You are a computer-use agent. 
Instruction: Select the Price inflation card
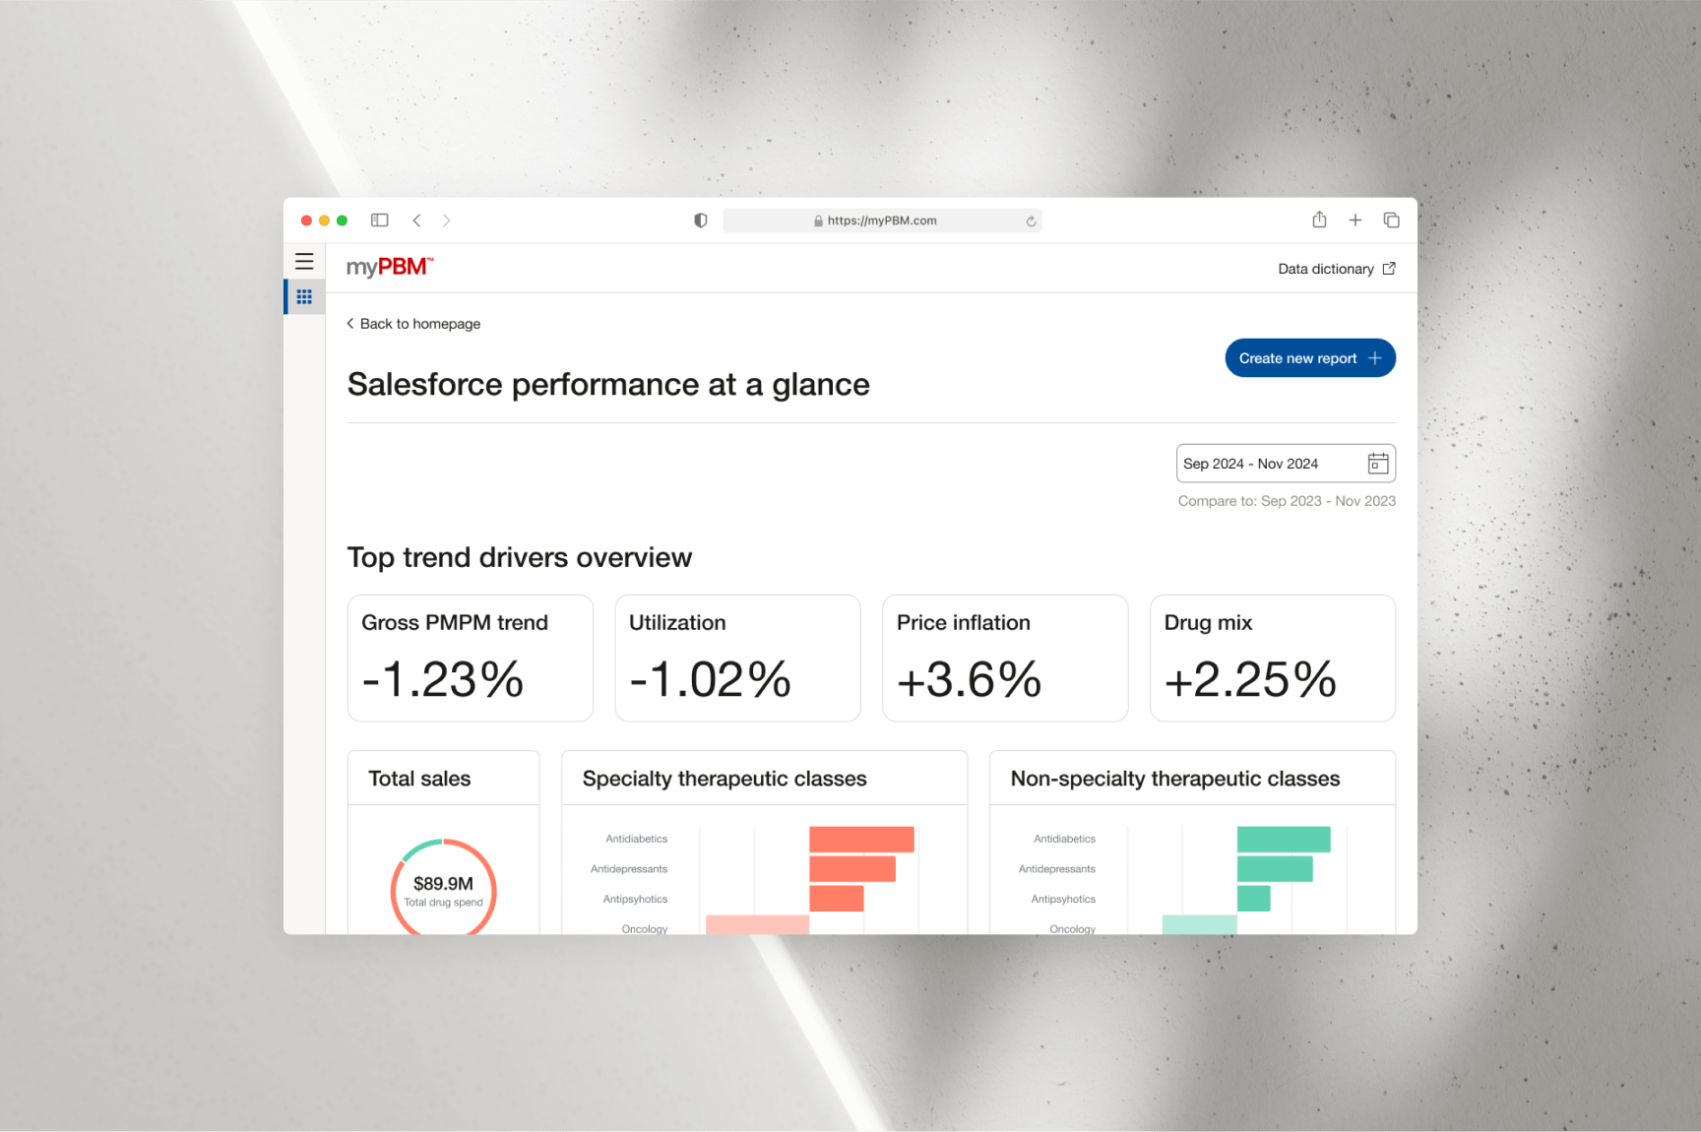(x=1004, y=658)
